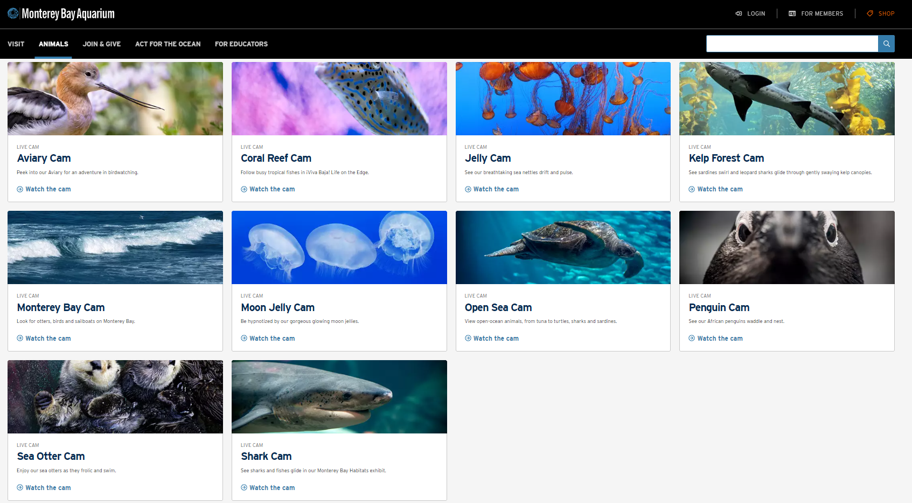The image size is (912, 503).
Task: Click the arrow icon beside Shark Cam's Watch link
Action: (x=243, y=487)
